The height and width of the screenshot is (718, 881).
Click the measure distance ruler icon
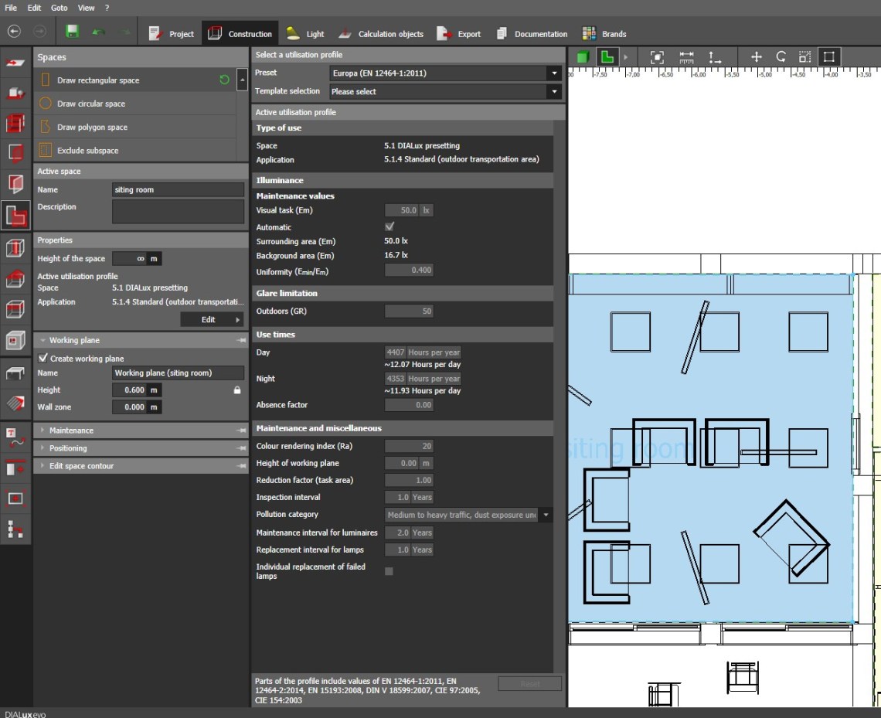point(686,57)
